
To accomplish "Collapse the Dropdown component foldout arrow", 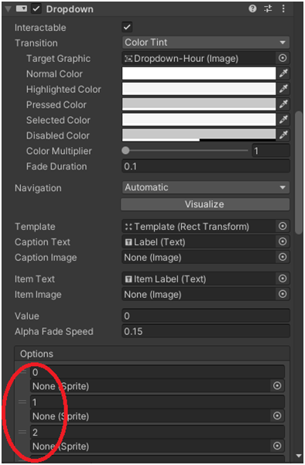I will [x=8, y=9].
